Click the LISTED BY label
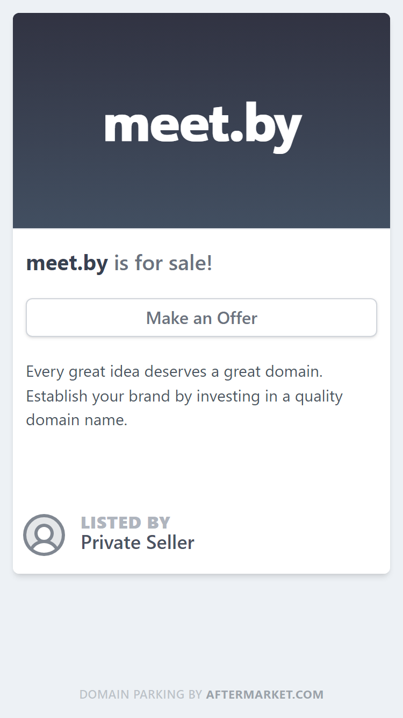Screen dimensions: 403x718 coord(125,523)
